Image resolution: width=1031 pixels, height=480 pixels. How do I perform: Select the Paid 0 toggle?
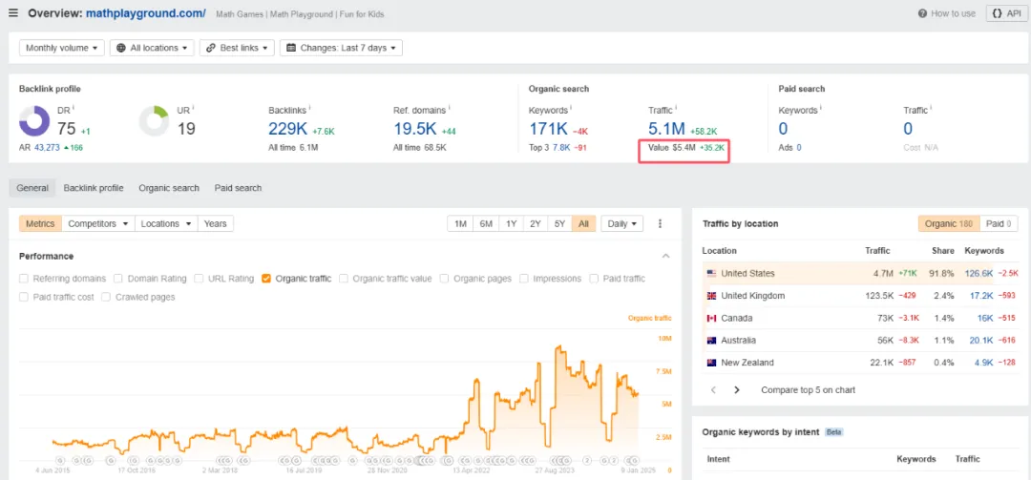coord(999,223)
